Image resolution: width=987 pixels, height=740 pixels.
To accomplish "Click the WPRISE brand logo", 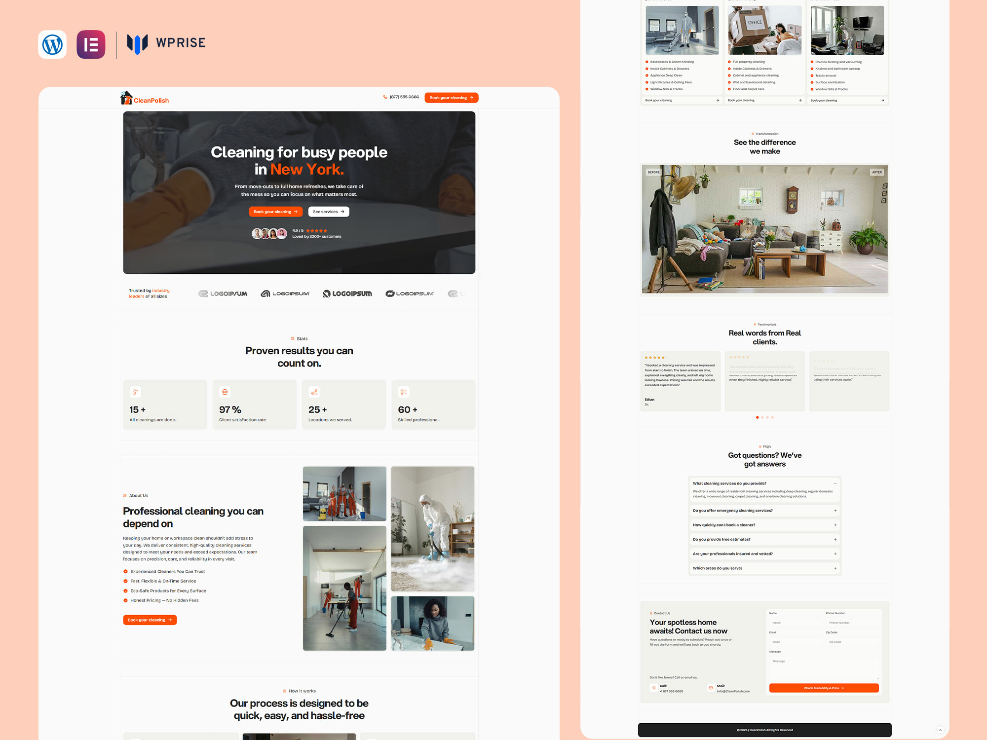I will [x=166, y=43].
